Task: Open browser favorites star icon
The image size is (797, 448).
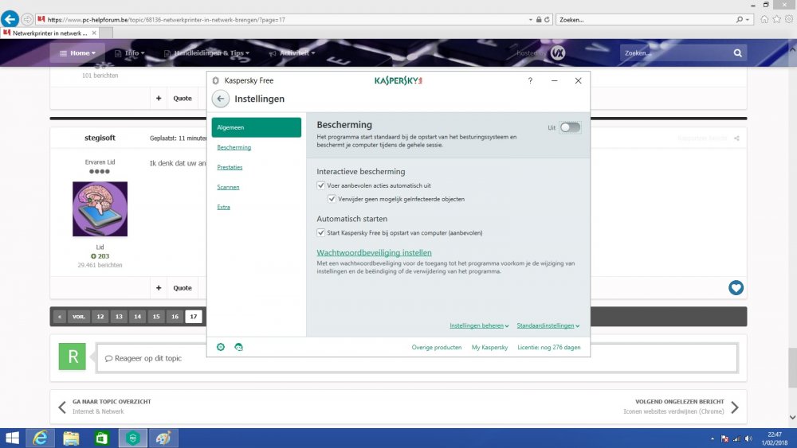Action: [x=776, y=19]
